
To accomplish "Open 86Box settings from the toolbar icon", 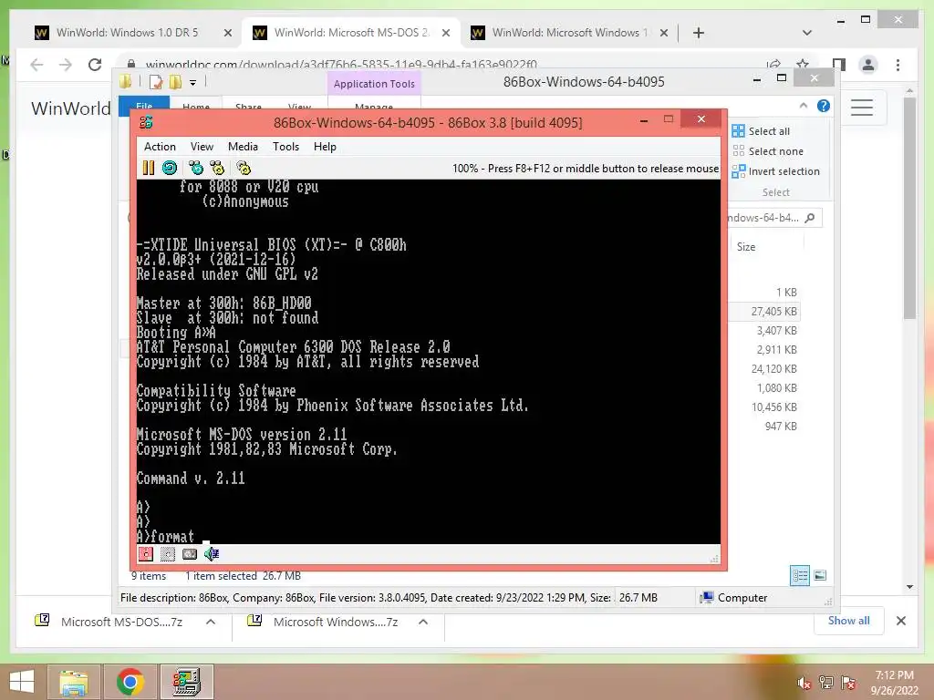I will click(x=244, y=168).
